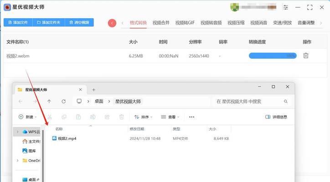Click the 6.25MB size value
The width and height of the screenshot is (330, 182).
coord(136,56)
